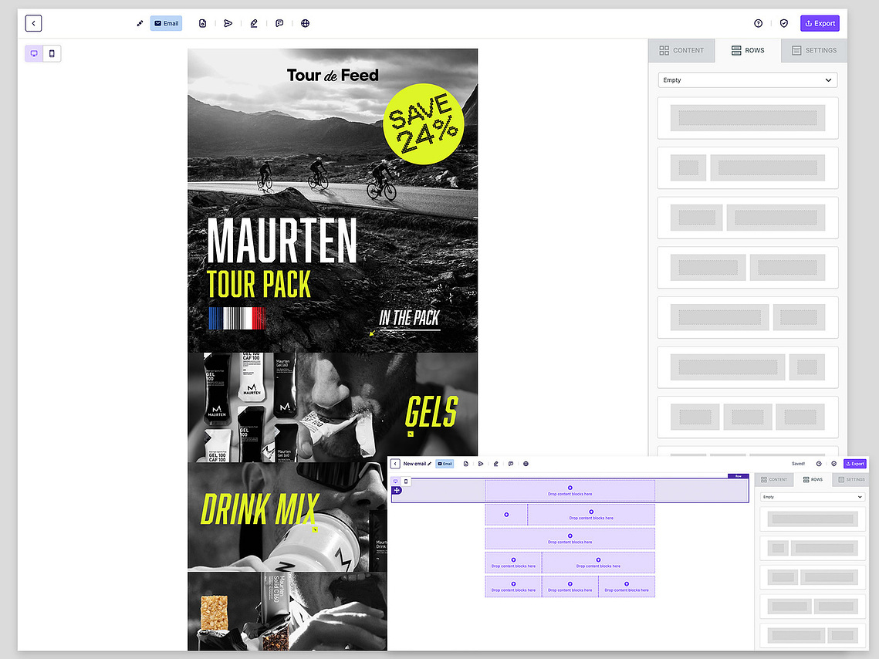
Task: Open the help question mark icon
Action: click(758, 23)
